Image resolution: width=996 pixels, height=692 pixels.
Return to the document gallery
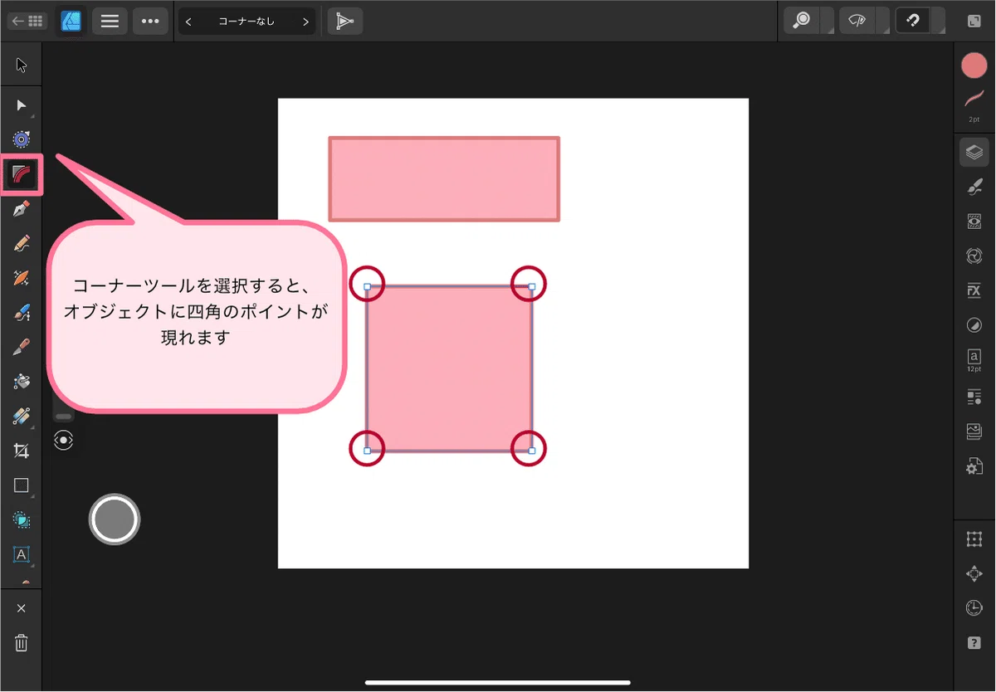click(x=27, y=22)
